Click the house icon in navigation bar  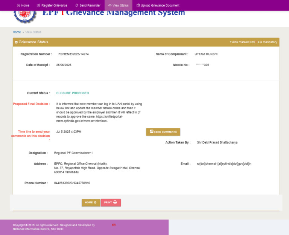point(18,5)
